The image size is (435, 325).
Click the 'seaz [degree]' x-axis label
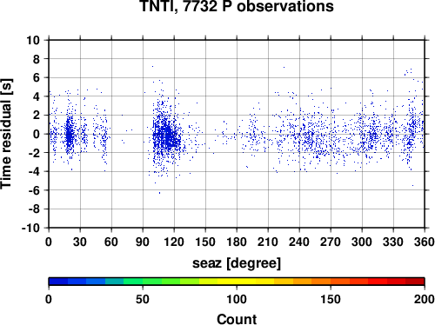(x=237, y=263)
